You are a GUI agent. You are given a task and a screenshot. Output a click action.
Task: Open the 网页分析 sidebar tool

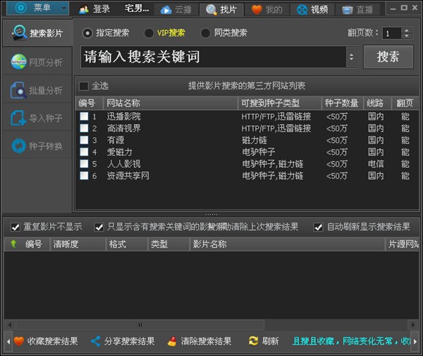(37, 62)
